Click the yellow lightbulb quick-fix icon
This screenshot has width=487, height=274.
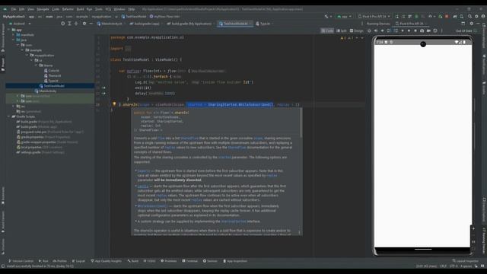[114, 104]
